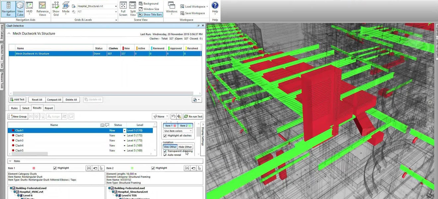Open Reference Views menu
This screenshot has width=438, height=199.
pos(42,9)
